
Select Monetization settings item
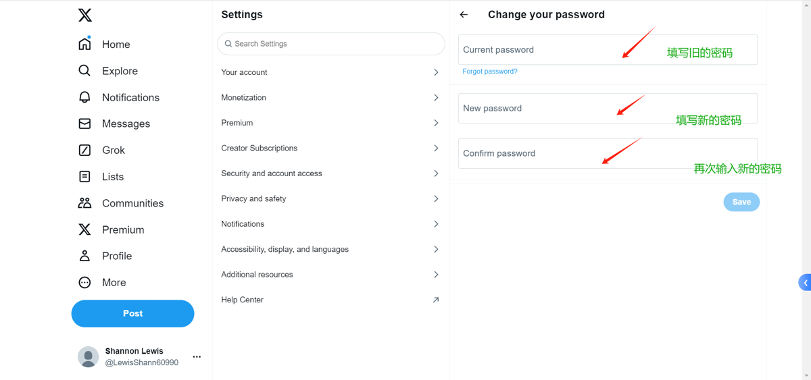244,97
